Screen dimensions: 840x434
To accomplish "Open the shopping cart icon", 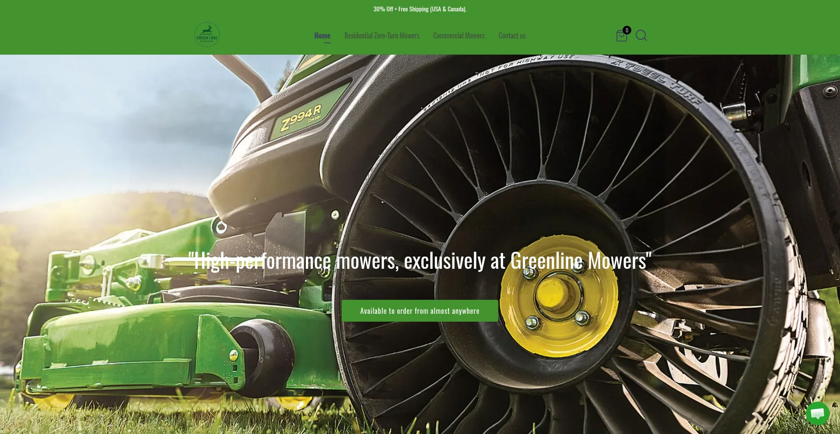I will [621, 36].
